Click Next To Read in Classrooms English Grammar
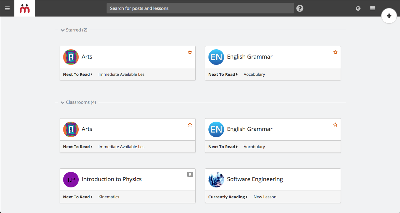This screenshot has height=213, width=400. [x=223, y=147]
